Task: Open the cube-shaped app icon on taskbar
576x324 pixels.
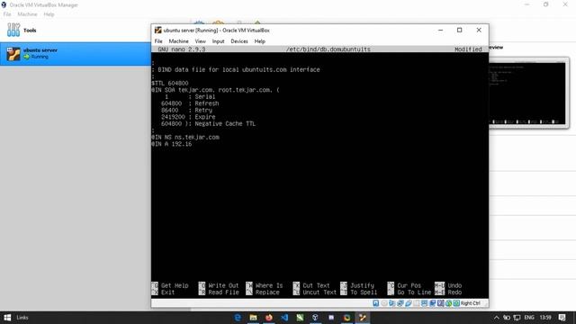Action: (316, 318)
